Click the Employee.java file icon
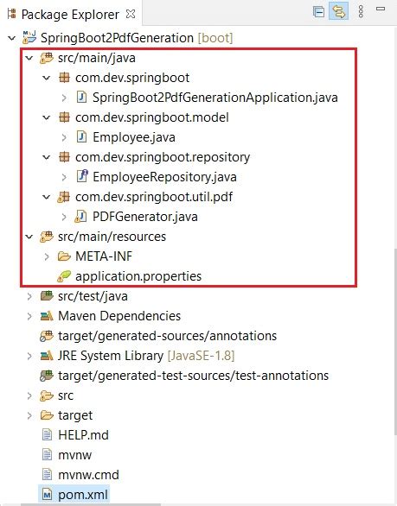The height and width of the screenshot is (506, 397). point(81,136)
